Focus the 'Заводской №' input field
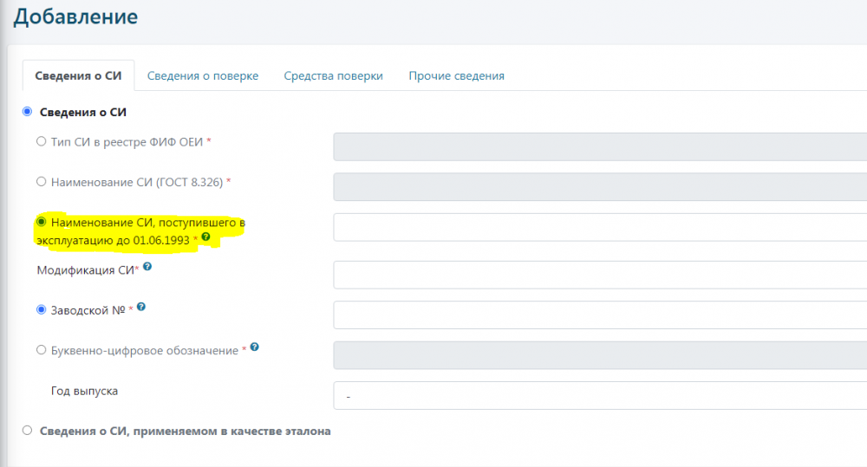 point(598,315)
